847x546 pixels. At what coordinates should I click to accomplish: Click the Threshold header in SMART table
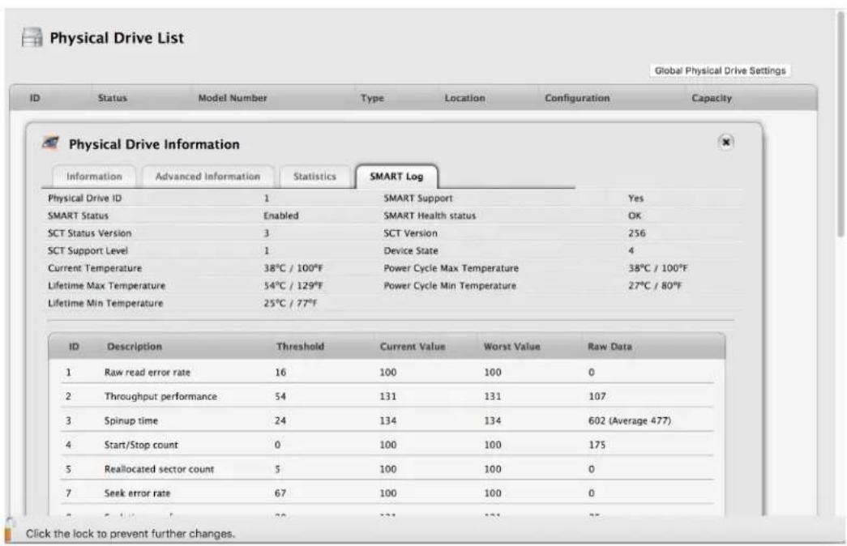[x=301, y=347]
